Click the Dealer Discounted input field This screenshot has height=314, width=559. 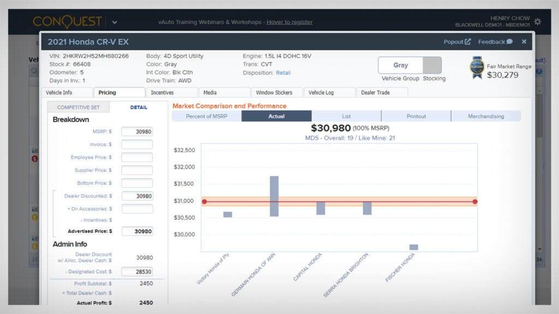[137, 196]
